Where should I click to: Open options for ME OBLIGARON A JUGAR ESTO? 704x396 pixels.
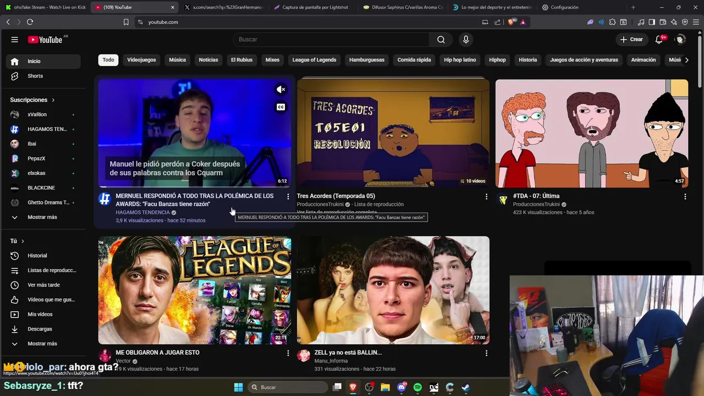(288, 353)
